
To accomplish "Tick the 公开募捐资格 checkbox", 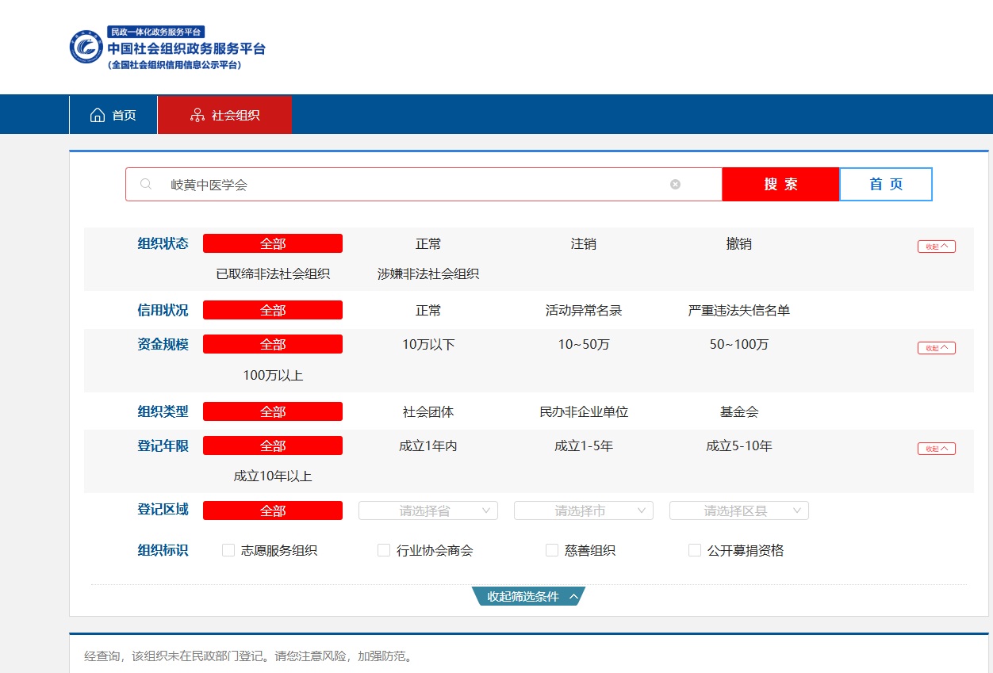I will point(695,550).
